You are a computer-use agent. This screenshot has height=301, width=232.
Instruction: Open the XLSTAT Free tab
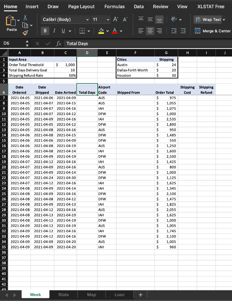click(211, 6)
